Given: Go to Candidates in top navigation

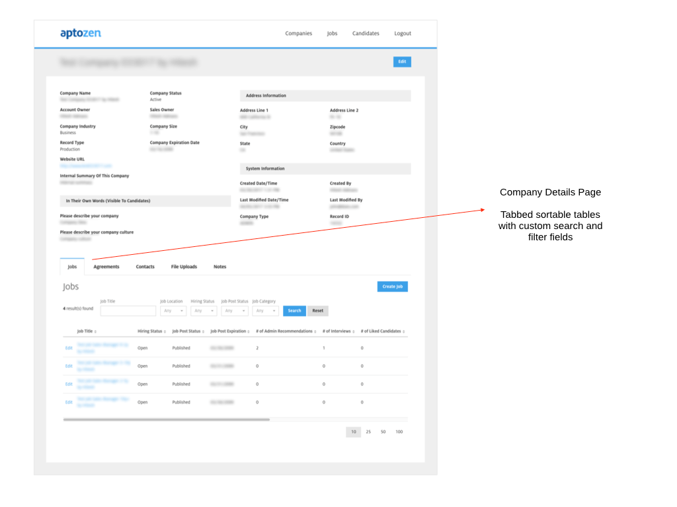Looking at the screenshot, I should click(x=366, y=34).
